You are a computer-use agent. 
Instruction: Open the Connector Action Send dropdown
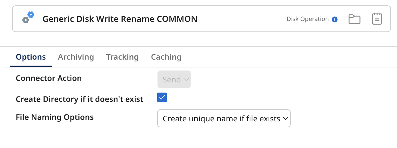[x=174, y=80]
